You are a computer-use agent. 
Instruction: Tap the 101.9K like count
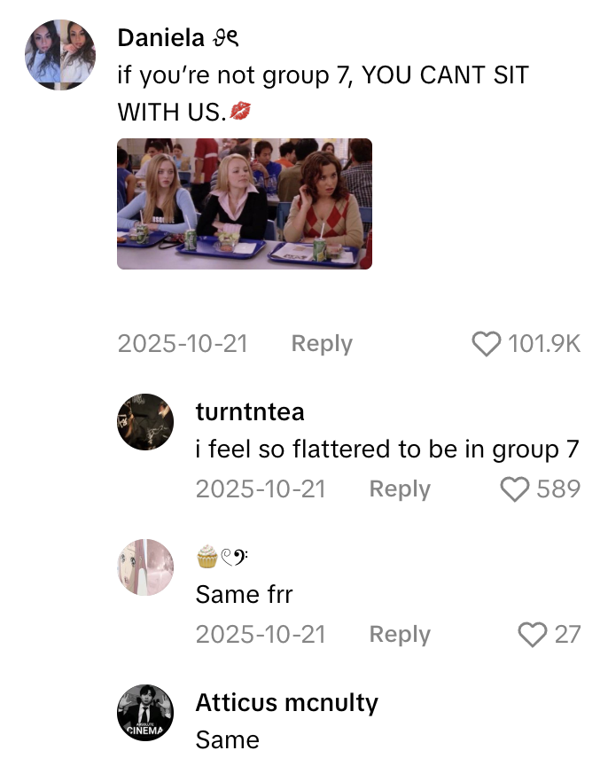pyautogui.click(x=544, y=344)
